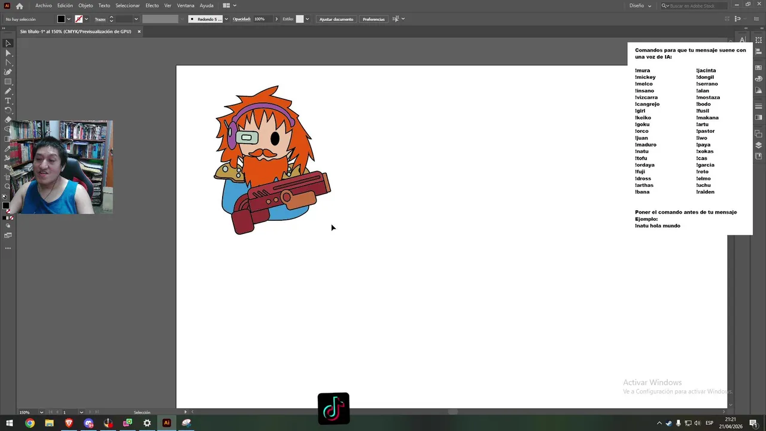Select the Rotate tool
The height and width of the screenshot is (431, 766).
8,110
